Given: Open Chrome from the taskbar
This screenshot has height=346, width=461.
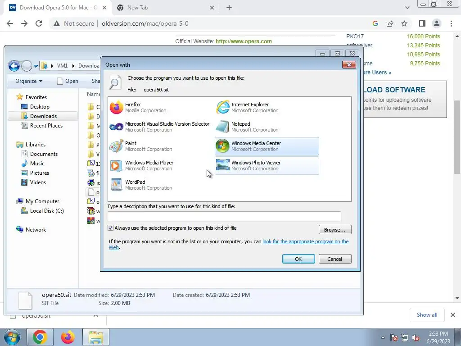Looking at the screenshot, I should click(x=40, y=337).
